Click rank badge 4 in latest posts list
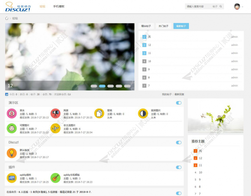The height and width of the screenshot is (196, 251). [144, 61]
